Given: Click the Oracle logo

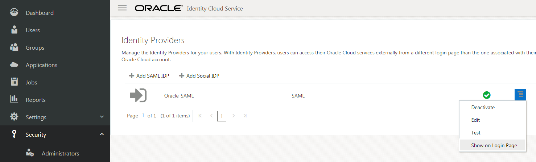Looking at the screenshot, I should coord(158,8).
